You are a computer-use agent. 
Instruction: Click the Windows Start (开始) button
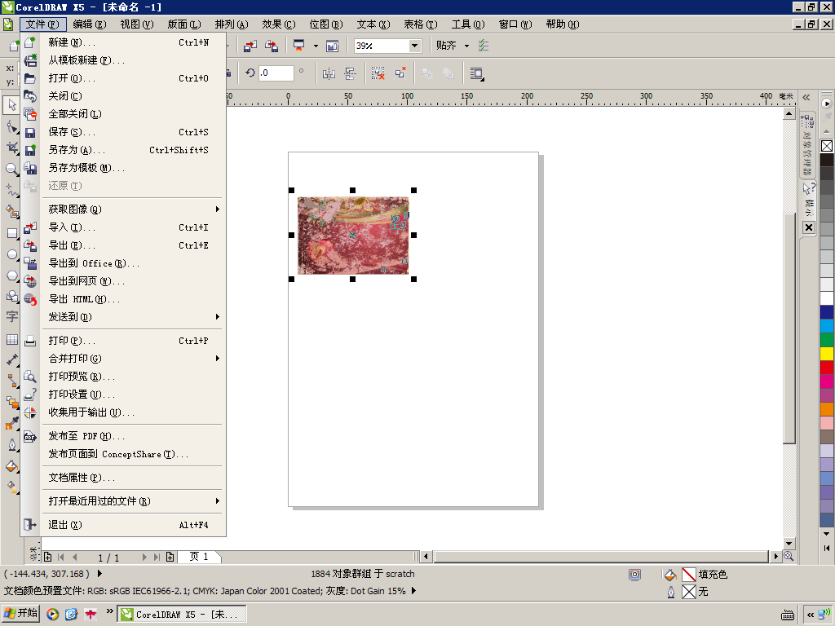click(21, 613)
